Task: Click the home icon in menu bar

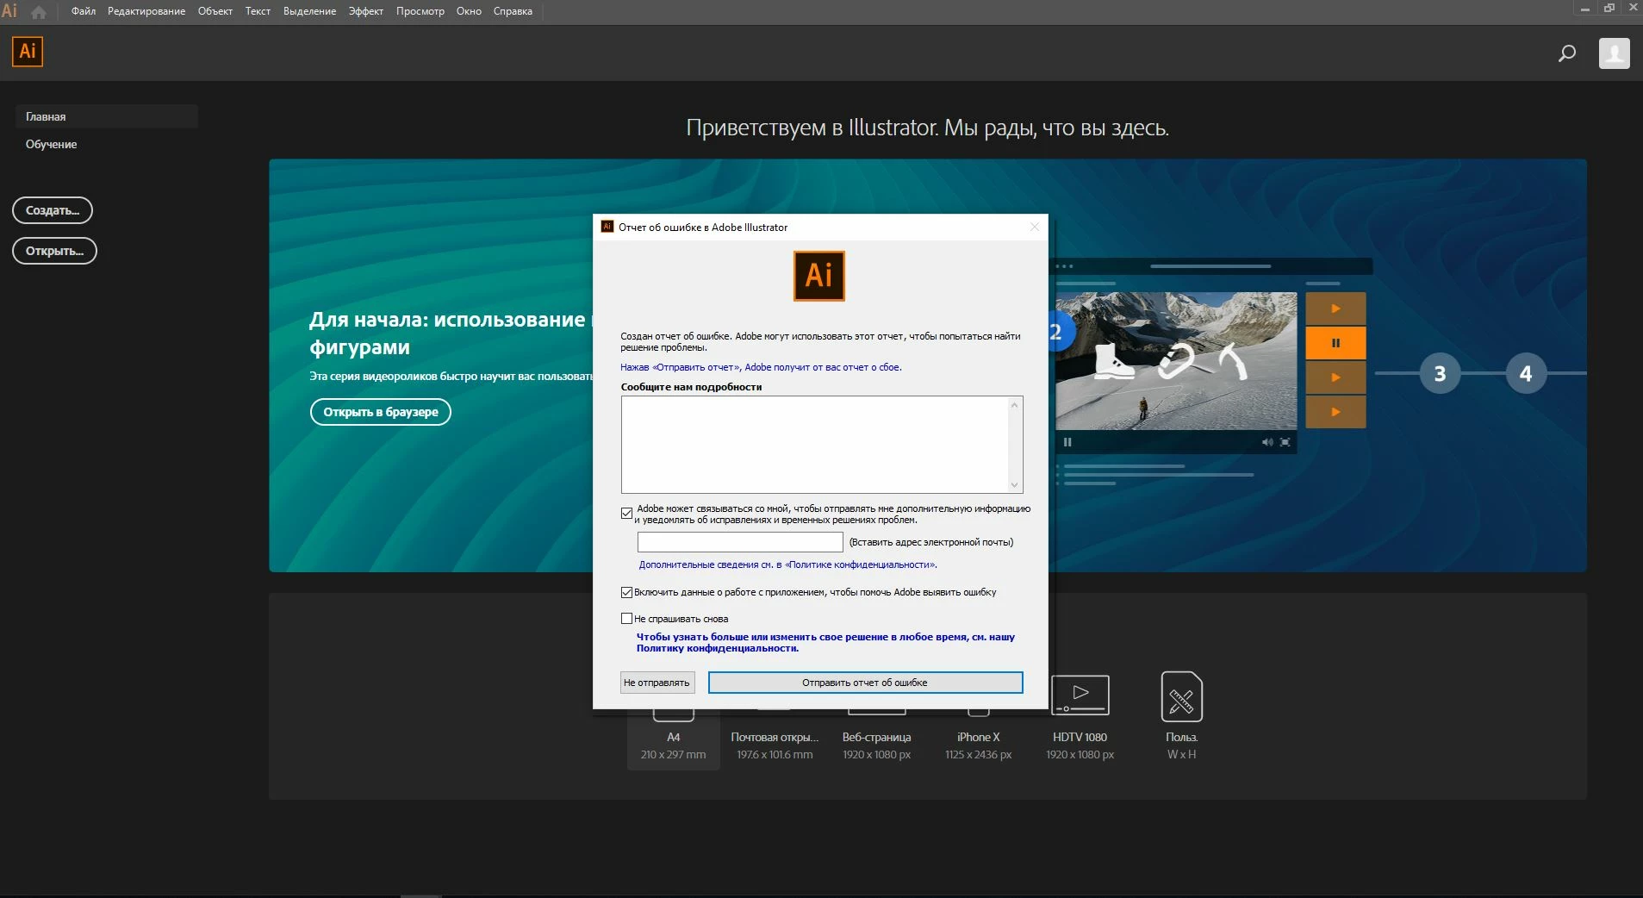Action: click(x=39, y=12)
